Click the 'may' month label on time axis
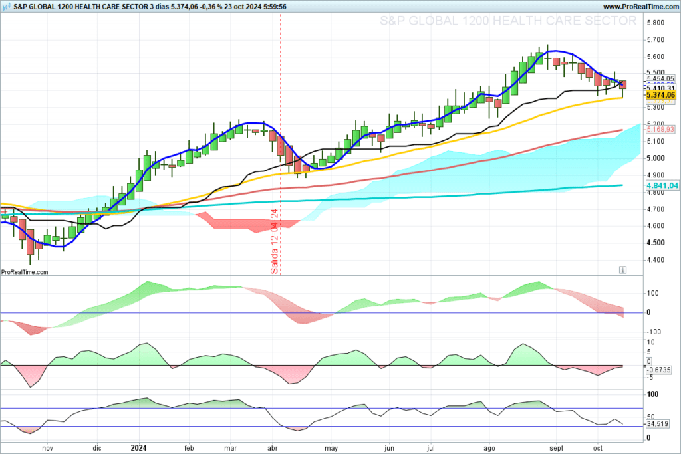681x454 pixels. pos(331,448)
